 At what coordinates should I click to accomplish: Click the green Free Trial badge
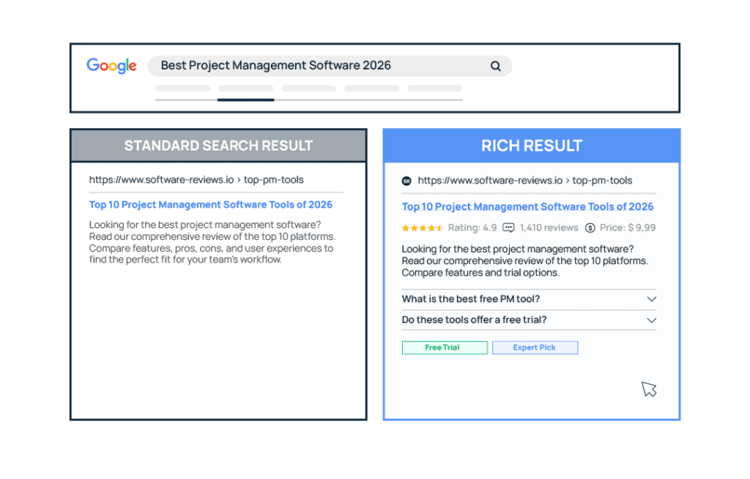pos(444,348)
